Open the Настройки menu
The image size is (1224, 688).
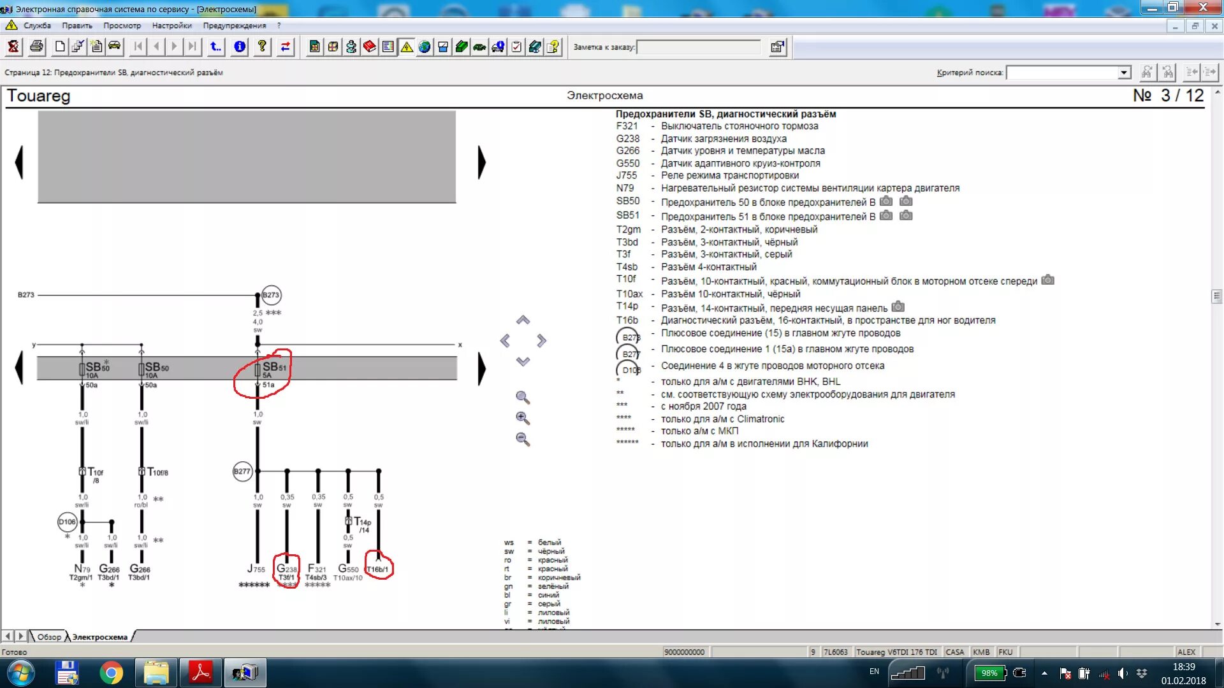click(x=171, y=25)
